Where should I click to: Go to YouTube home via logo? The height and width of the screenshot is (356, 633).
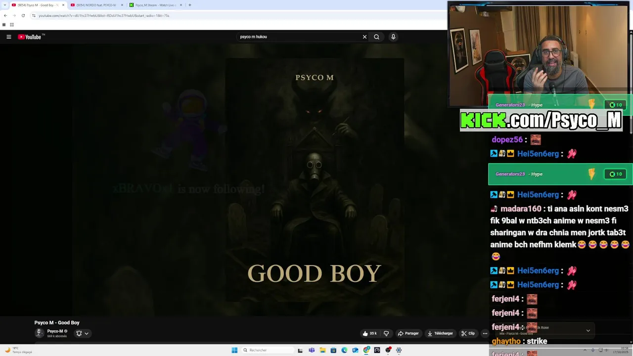[30, 37]
